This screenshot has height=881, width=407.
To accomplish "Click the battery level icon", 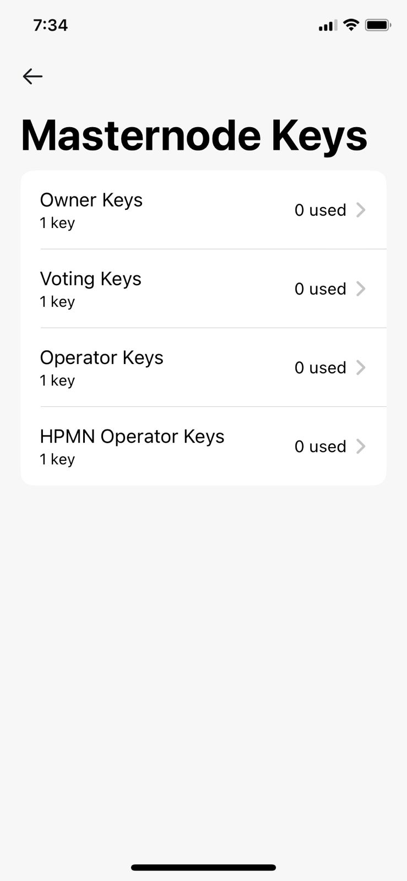I will click(x=378, y=25).
